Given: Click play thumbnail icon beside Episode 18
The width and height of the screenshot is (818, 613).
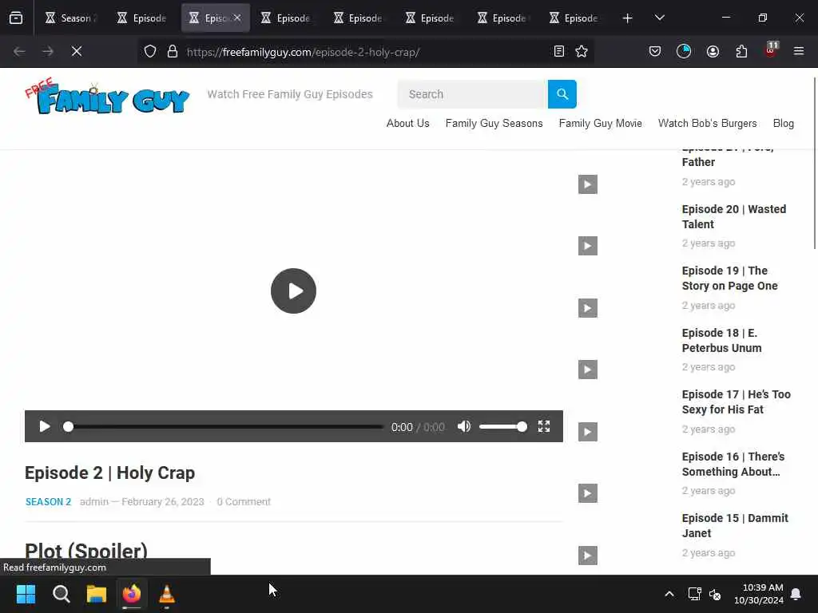Looking at the screenshot, I should pyautogui.click(x=588, y=370).
